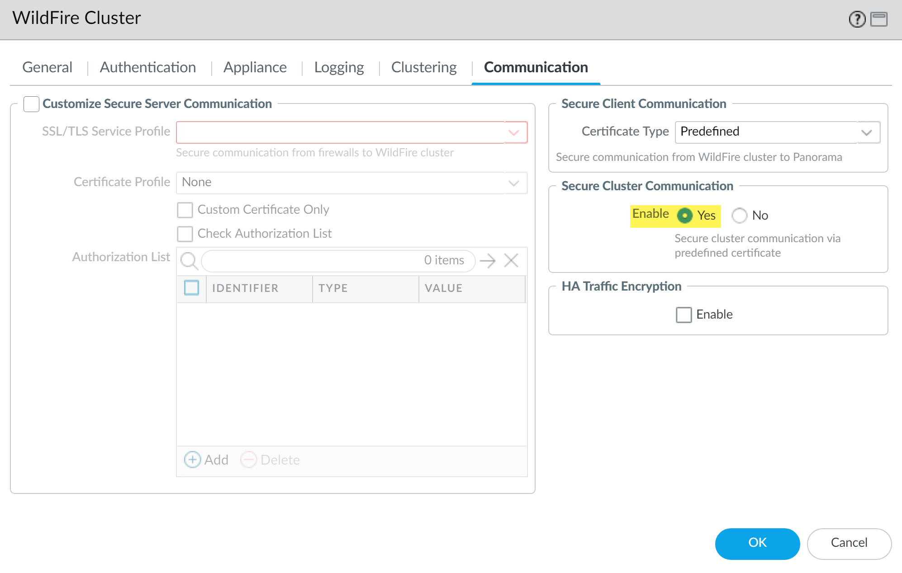902x573 pixels.
Task: Click the plus Add icon
Action: pos(192,460)
